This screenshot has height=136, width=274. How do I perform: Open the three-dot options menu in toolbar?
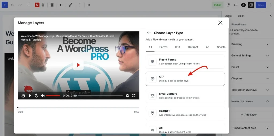80,5
